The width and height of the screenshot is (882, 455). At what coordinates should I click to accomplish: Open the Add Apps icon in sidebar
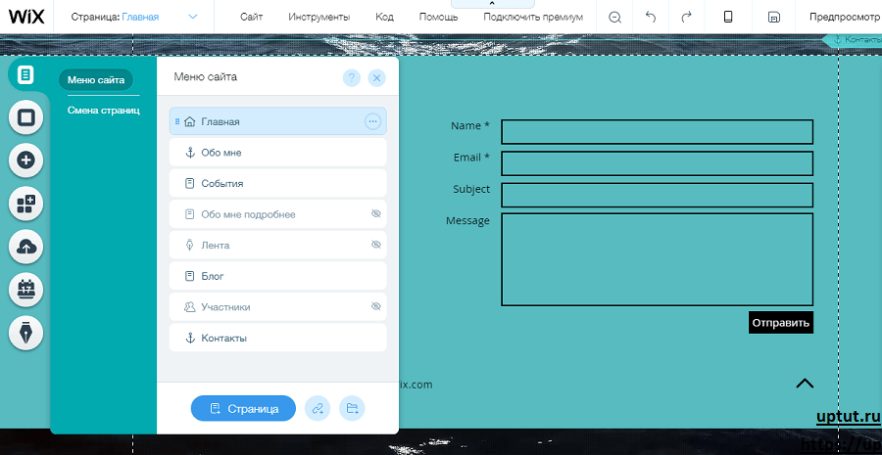pyautogui.click(x=25, y=204)
